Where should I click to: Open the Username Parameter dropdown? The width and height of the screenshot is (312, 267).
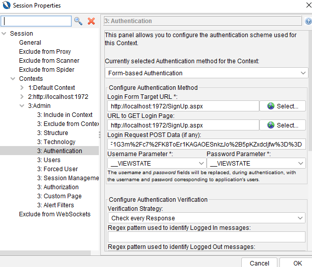click(157, 164)
